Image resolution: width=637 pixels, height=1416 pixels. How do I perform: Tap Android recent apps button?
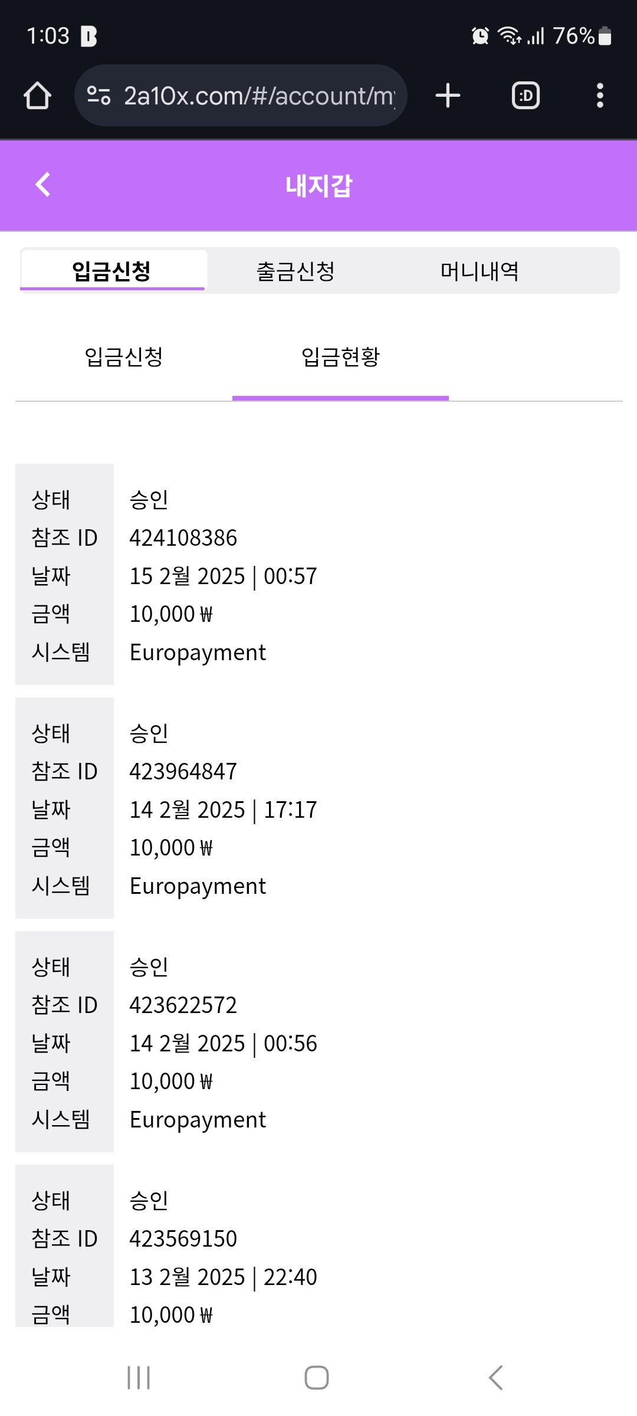coord(139,1378)
